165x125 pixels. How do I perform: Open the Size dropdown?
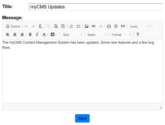coord(72,35)
